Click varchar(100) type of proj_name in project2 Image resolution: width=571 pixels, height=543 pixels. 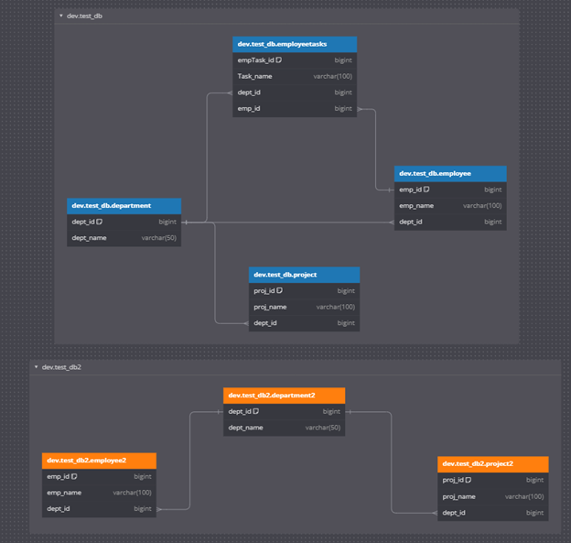524,496
